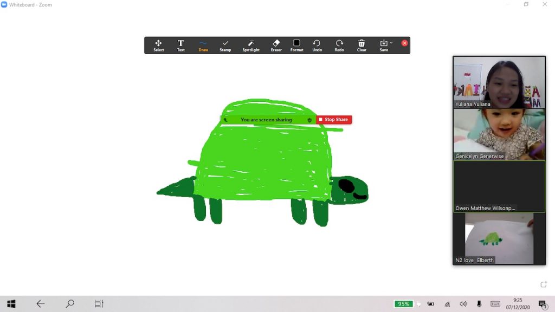Activate the Draw tool
555x312 pixels.
[x=203, y=45]
